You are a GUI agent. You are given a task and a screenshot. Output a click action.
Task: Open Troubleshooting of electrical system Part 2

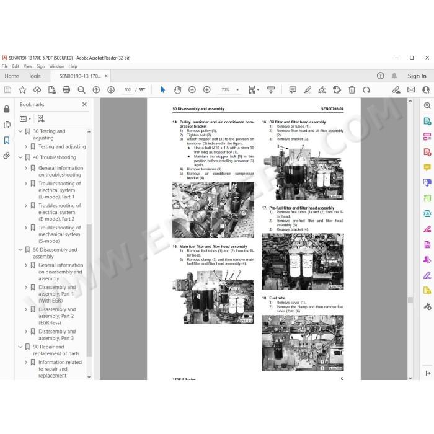click(x=60, y=212)
